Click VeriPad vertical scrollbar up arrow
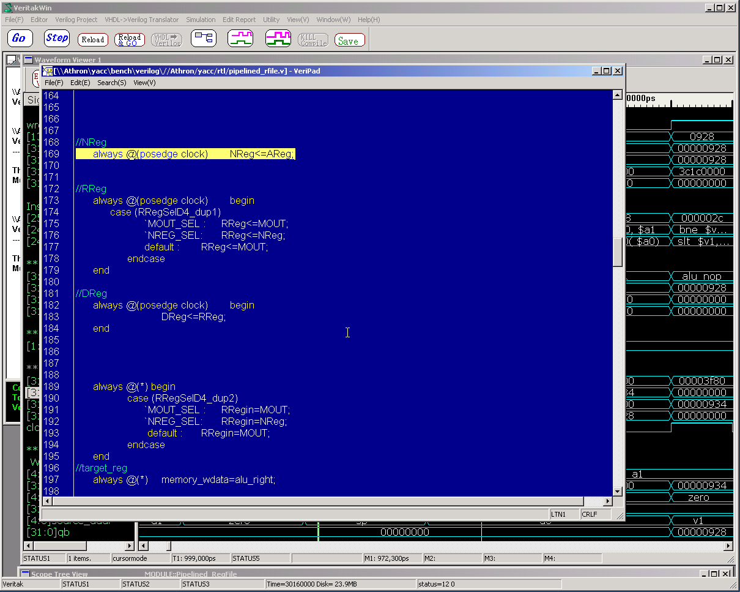Image resolution: width=740 pixels, height=592 pixels. click(618, 95)
